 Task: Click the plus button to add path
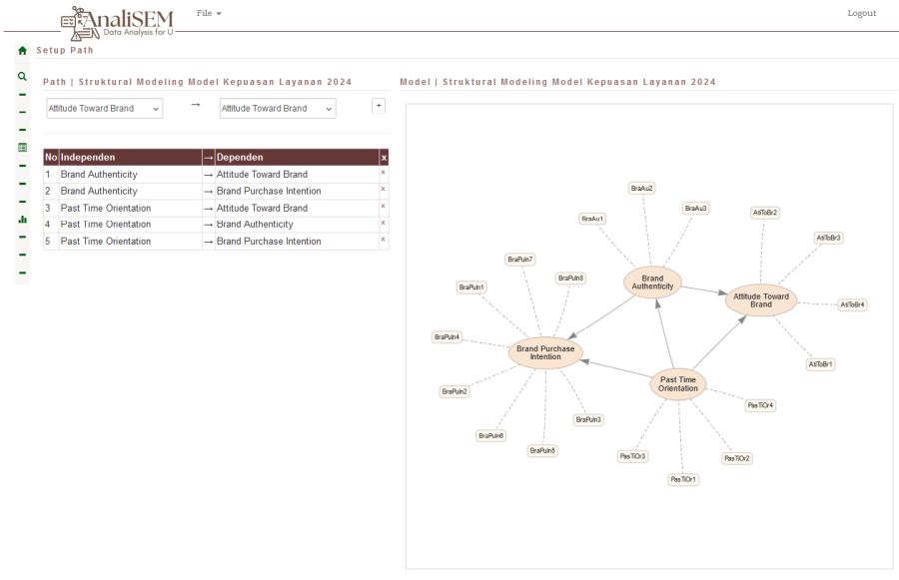point(379,105)
